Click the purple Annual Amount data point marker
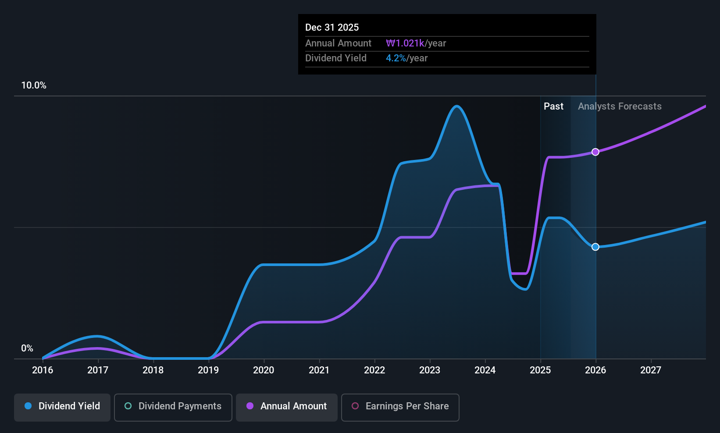Image resolution: width=720 pixels, height=433 pixels. coord(595,152)
